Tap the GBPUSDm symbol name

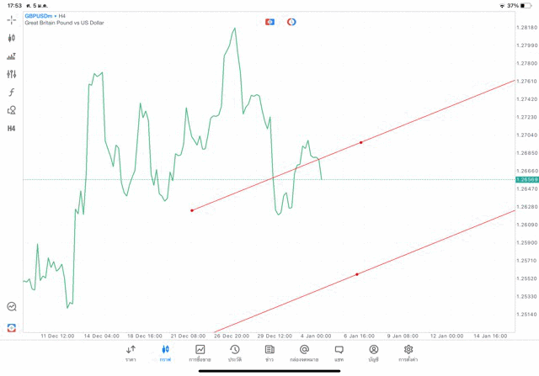39,16
